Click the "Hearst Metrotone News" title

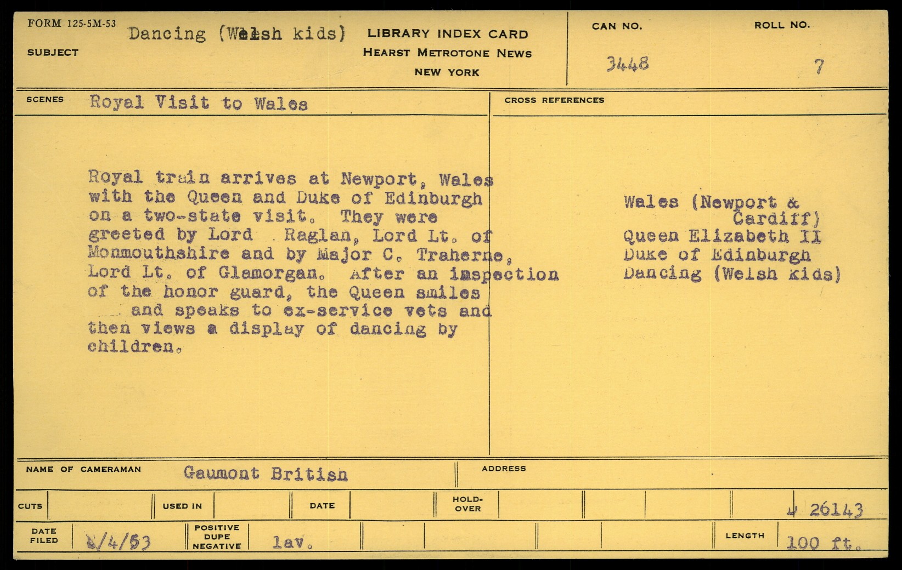click(x=447, y=53)
